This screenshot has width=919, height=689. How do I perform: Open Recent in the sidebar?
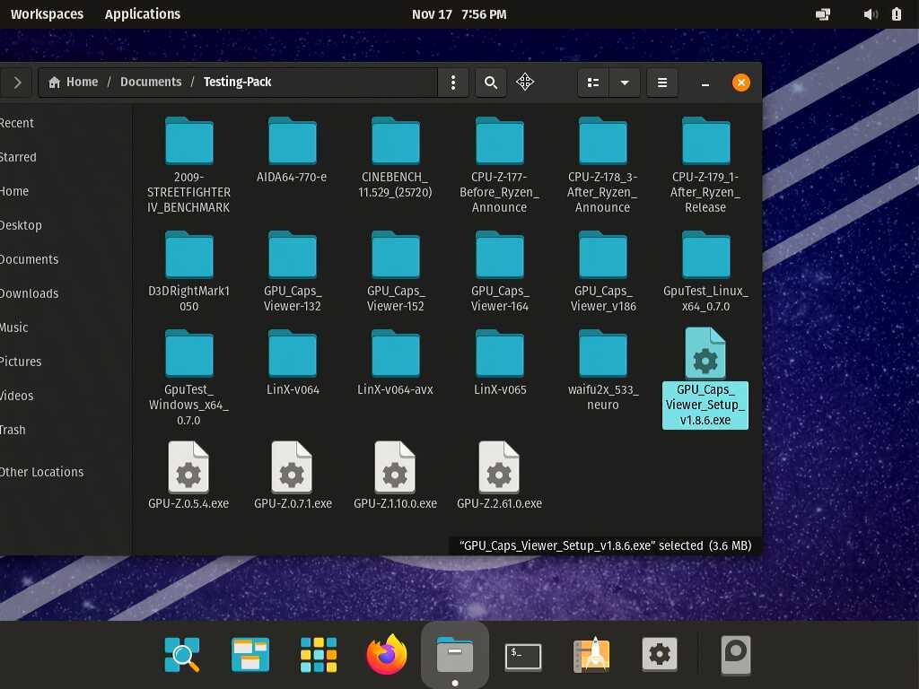tap(66, 123)
